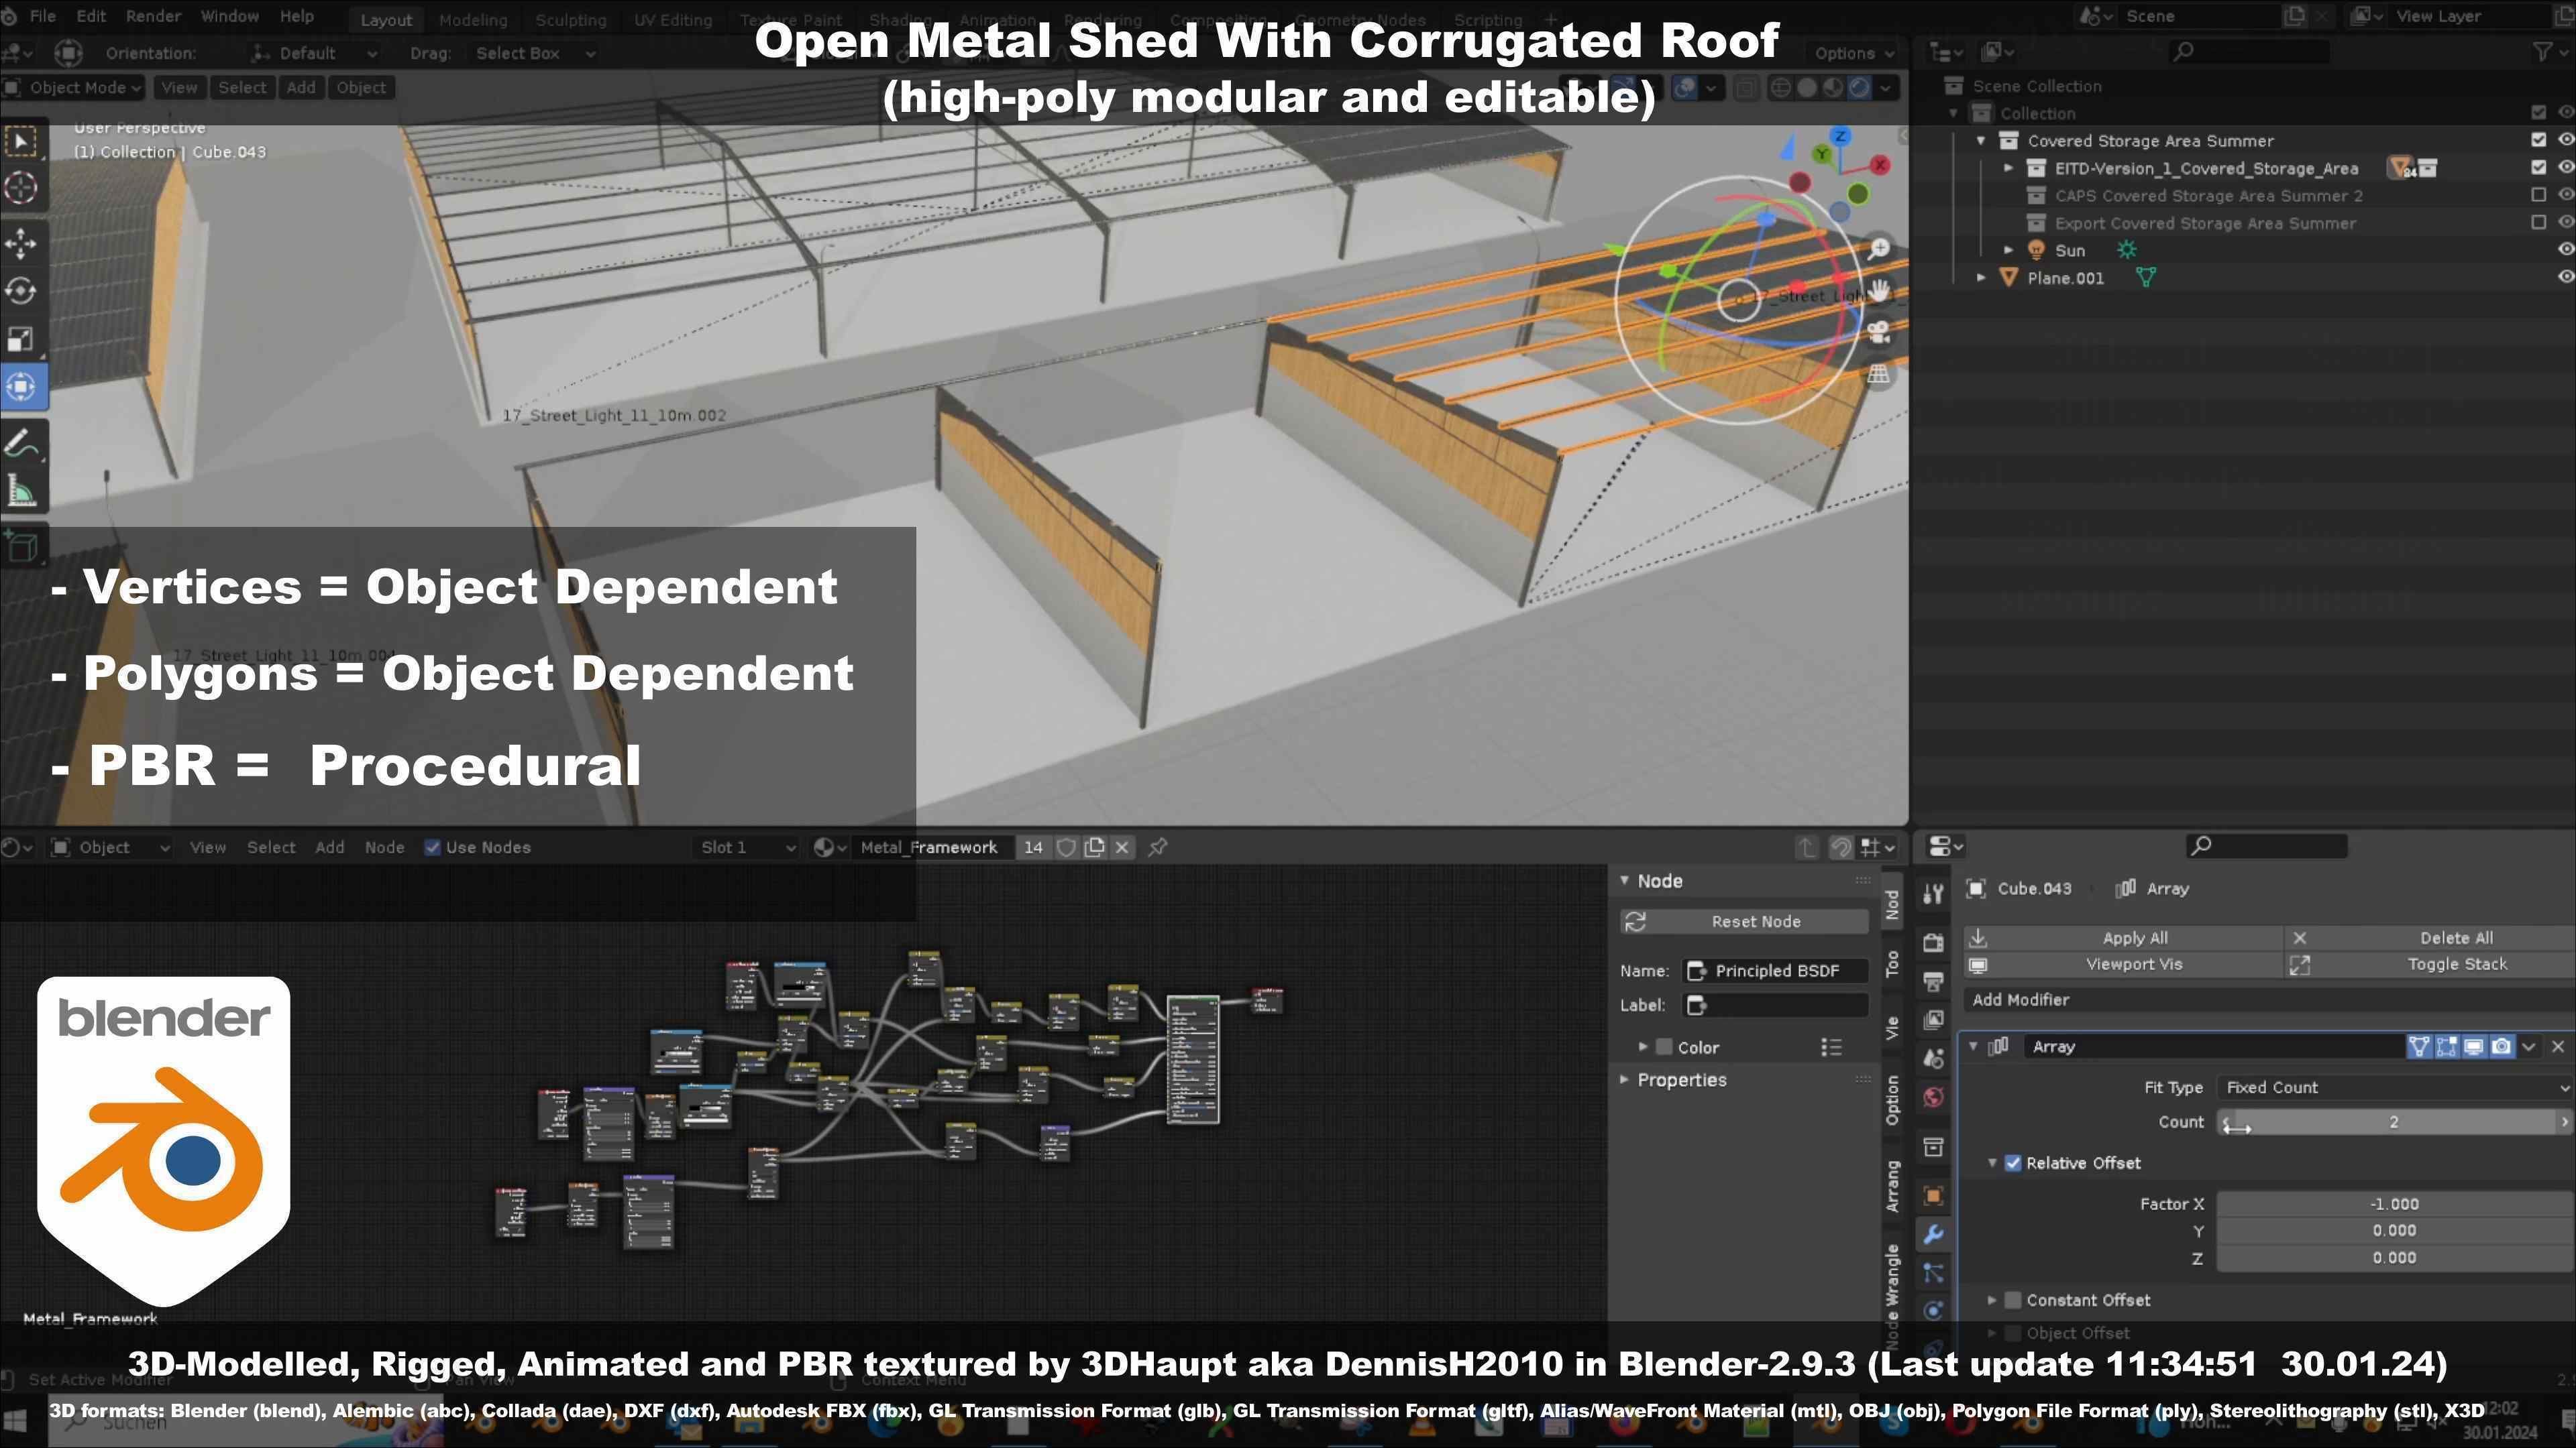Click the Count value slider field
The image size is (2576, 1448).
2394,1122
